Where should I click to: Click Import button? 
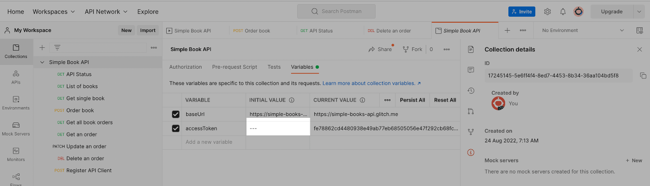(x=148, y=31)
